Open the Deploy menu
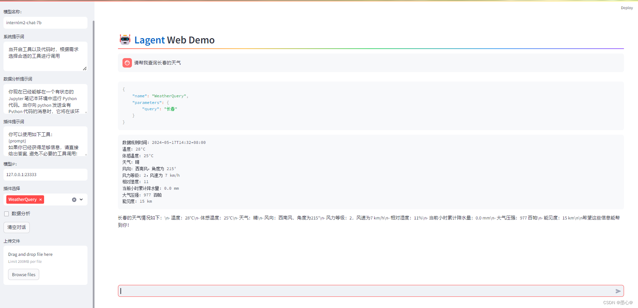Viewport: 638px width, 308px height. coord(627,8)
